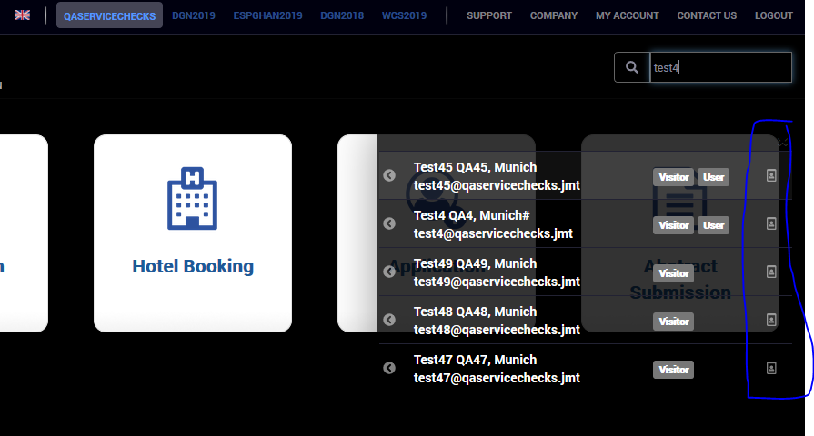Click the hotel building icon

pos(192,198)
